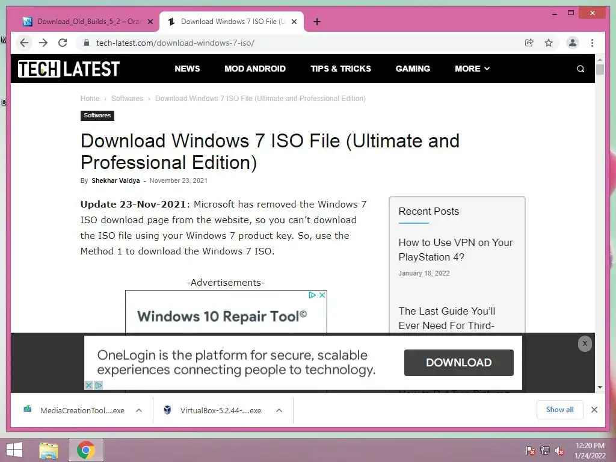Click the article title heading

[x=270, y=152]
